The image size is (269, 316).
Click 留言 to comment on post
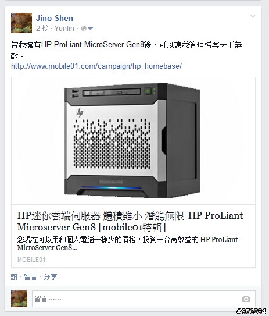coord(31,276)
